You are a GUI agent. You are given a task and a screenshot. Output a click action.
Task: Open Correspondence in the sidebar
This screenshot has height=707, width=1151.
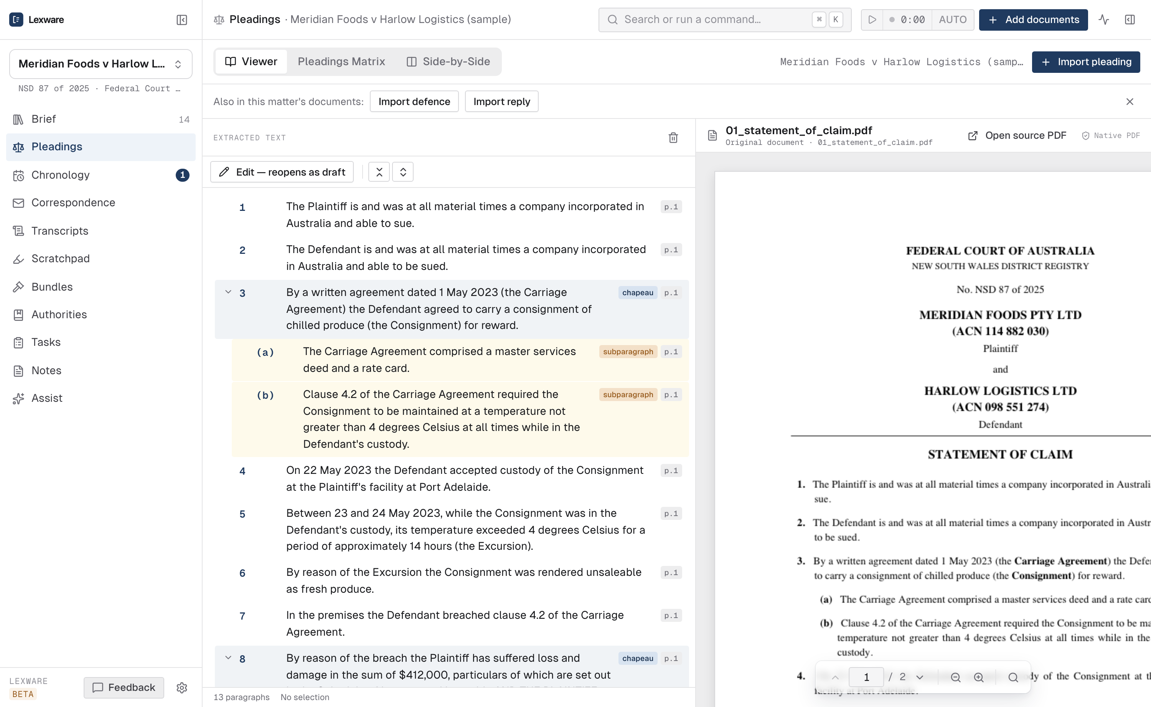point(101,202)
